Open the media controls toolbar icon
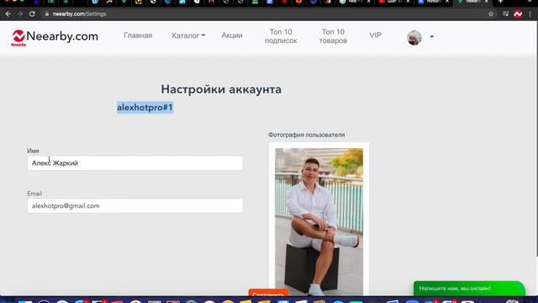 [x=506, y=14]
